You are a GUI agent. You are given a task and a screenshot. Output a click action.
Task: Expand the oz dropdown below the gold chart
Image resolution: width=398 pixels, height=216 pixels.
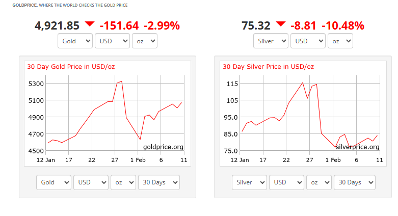coord(123,182)
